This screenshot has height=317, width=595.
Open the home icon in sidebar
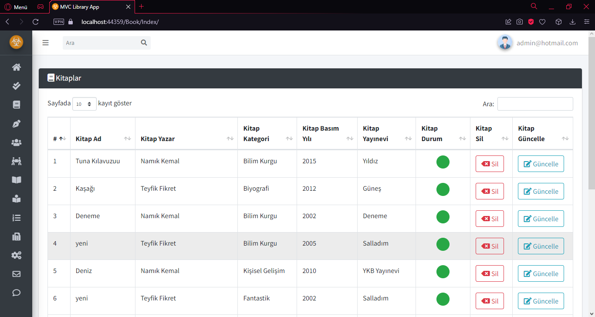tap(17, 67)
